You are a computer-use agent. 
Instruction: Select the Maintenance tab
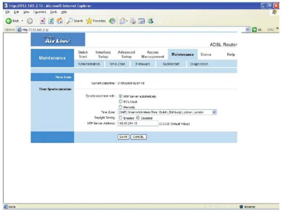pos(183,54)
